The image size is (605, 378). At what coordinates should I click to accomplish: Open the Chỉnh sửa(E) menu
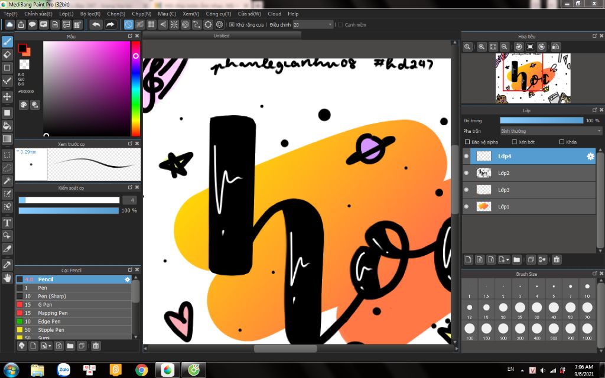pos(38,14)
